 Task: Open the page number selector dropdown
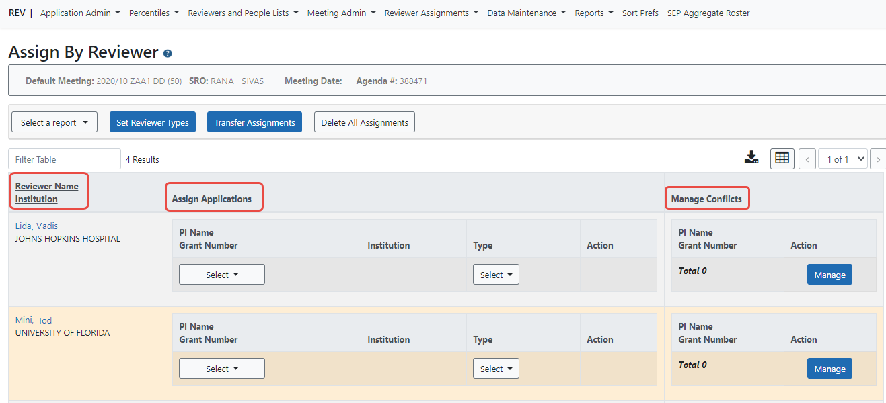click(842, 159)
